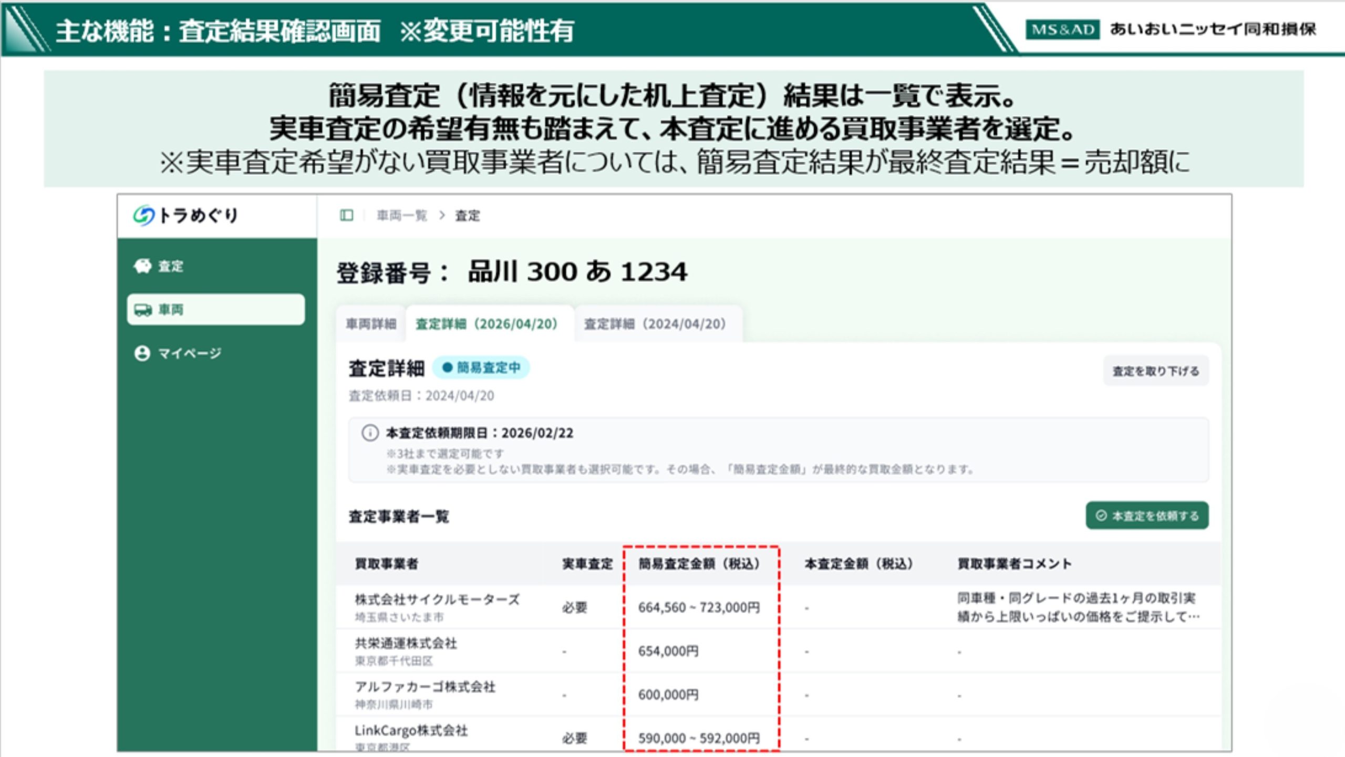The height and width of the screenshot is (757, 1345).
Task: Click amount 600,000円
Action: tap(668, 695)
